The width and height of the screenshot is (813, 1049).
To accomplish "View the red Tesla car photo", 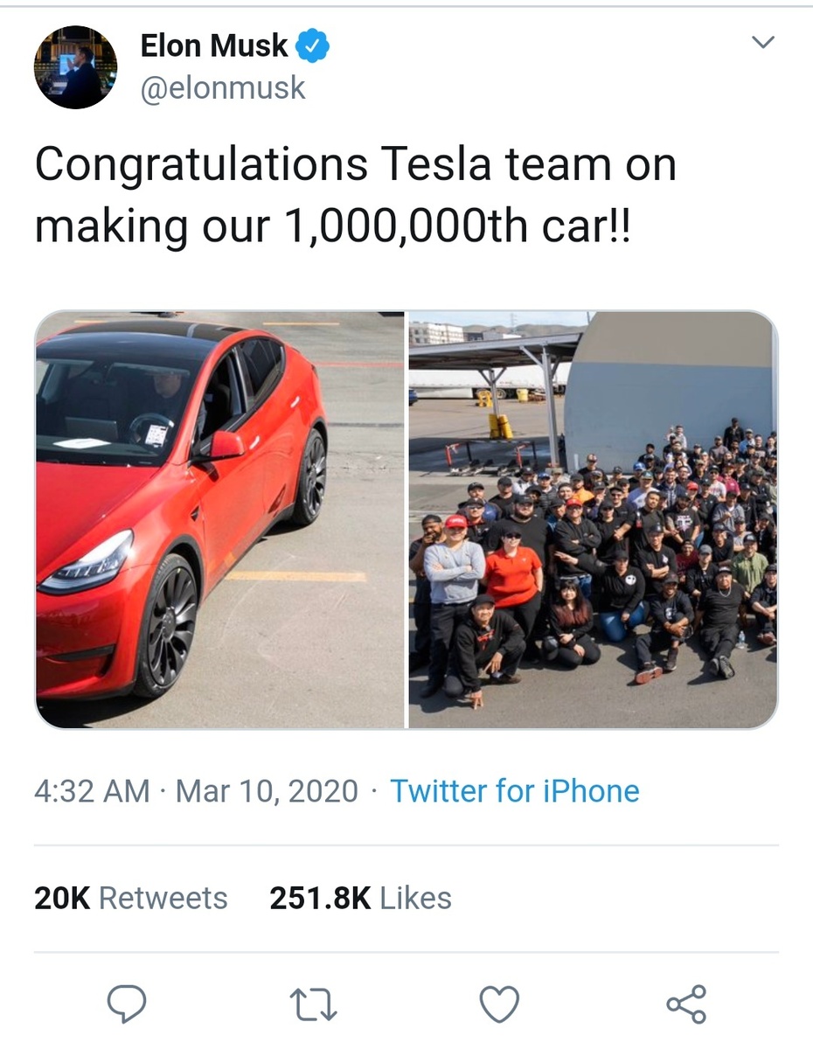I will [219, 519].
